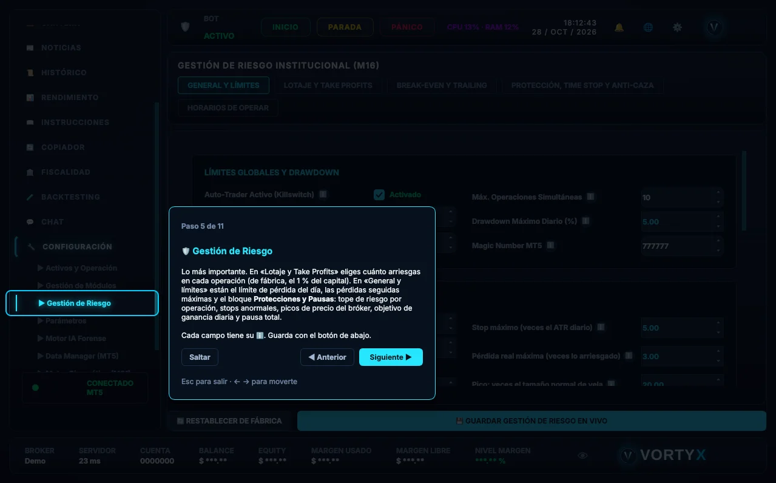
Task: Open Configuración menu section
Action: (77, 247)
